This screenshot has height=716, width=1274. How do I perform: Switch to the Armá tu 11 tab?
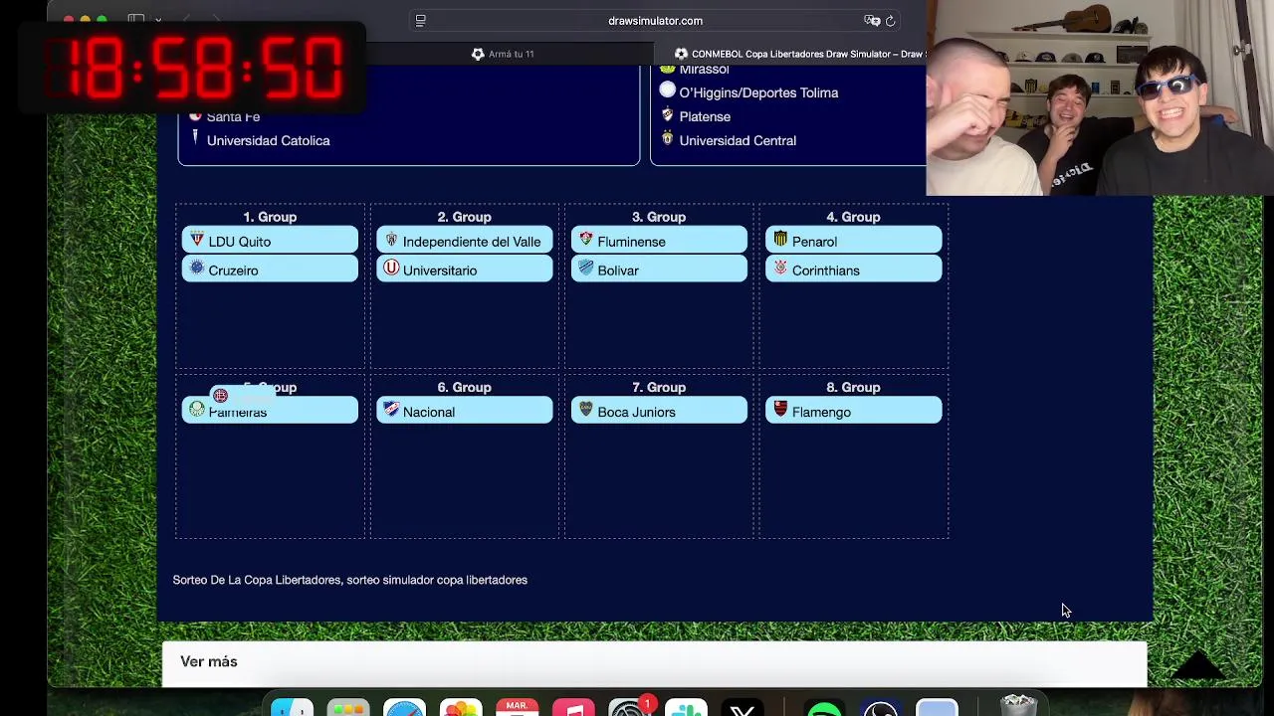coord(503,54)
